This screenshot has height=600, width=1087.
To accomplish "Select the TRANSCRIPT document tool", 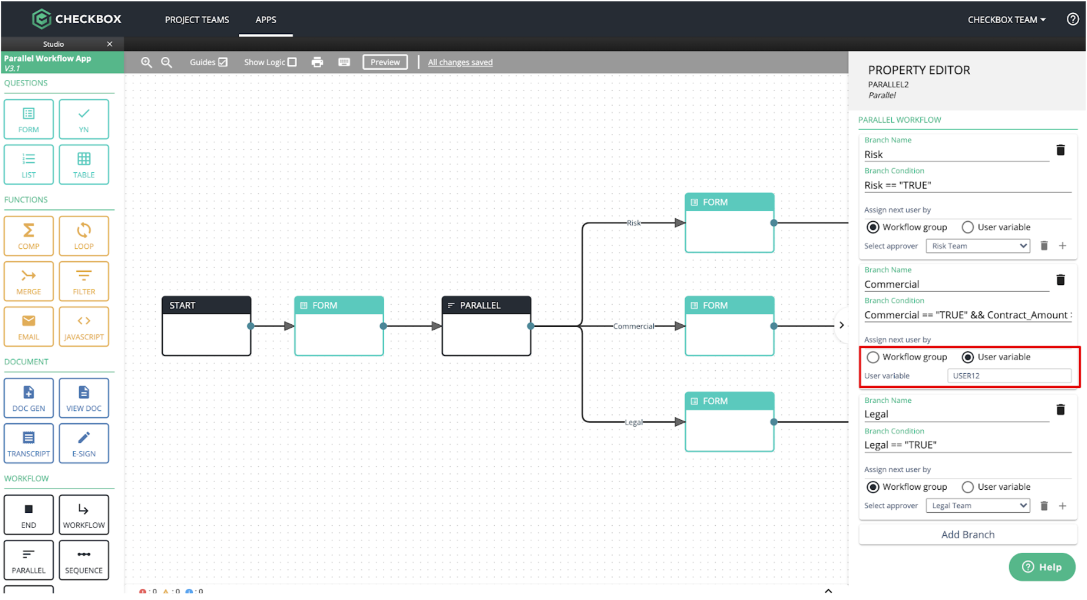I will tap(29, 444).
